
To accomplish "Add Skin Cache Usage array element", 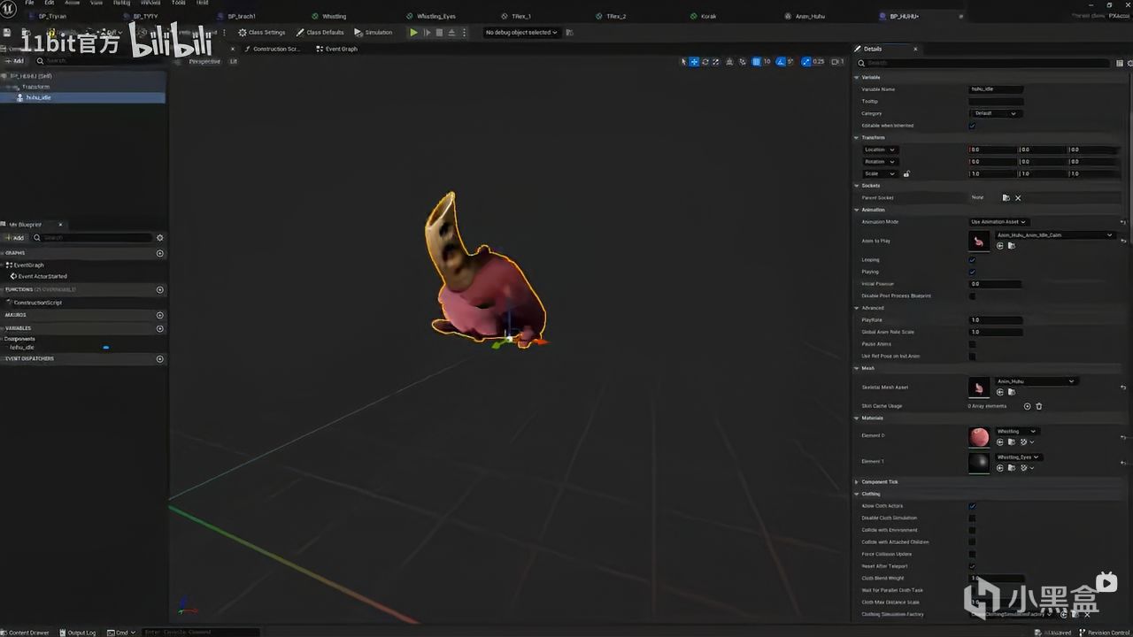I will (1027, 406).
